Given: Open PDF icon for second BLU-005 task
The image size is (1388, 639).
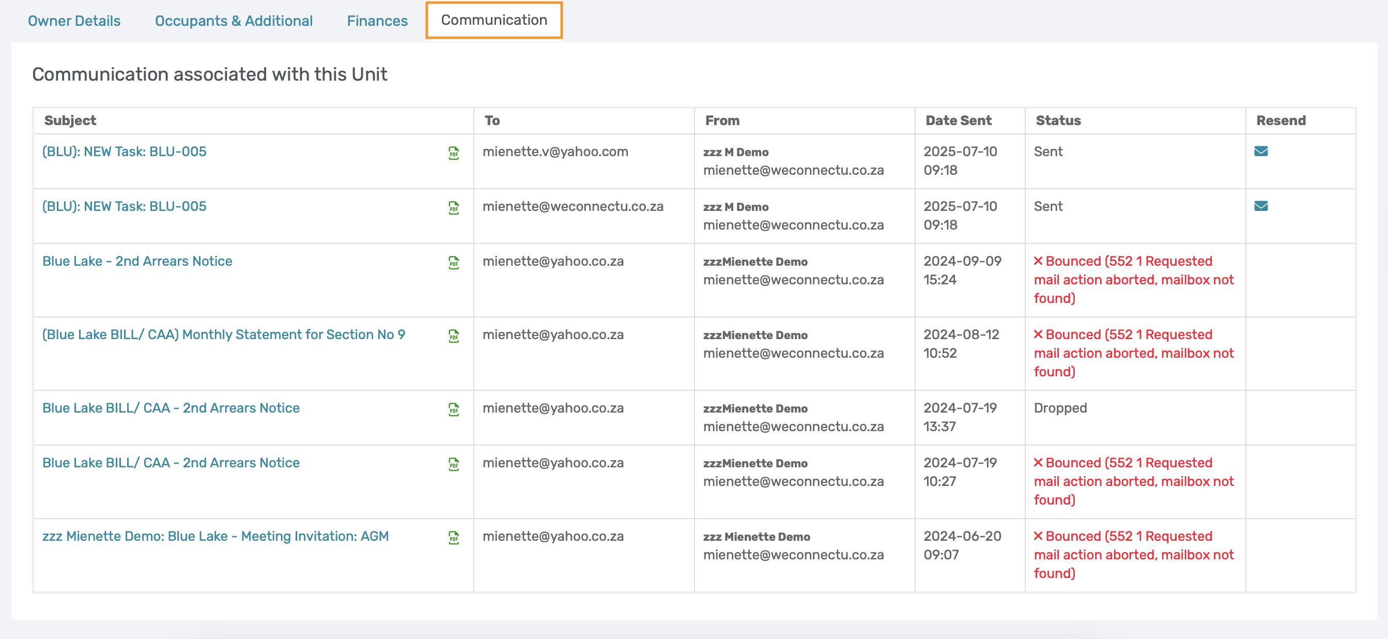Looking at the screenshot, I should (x=454, y=208).
